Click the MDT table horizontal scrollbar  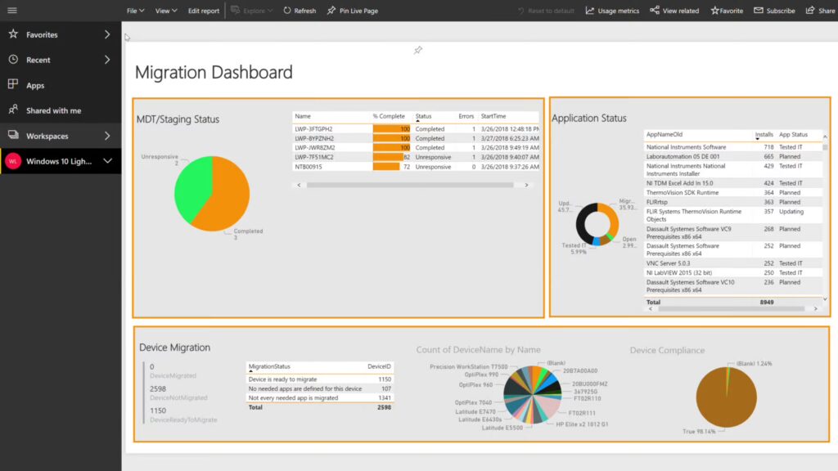tap(410, 185)
